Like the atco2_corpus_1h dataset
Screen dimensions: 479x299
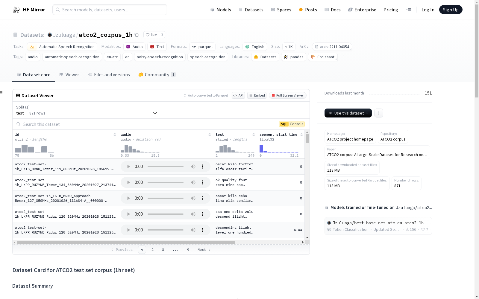coord(151,35)
